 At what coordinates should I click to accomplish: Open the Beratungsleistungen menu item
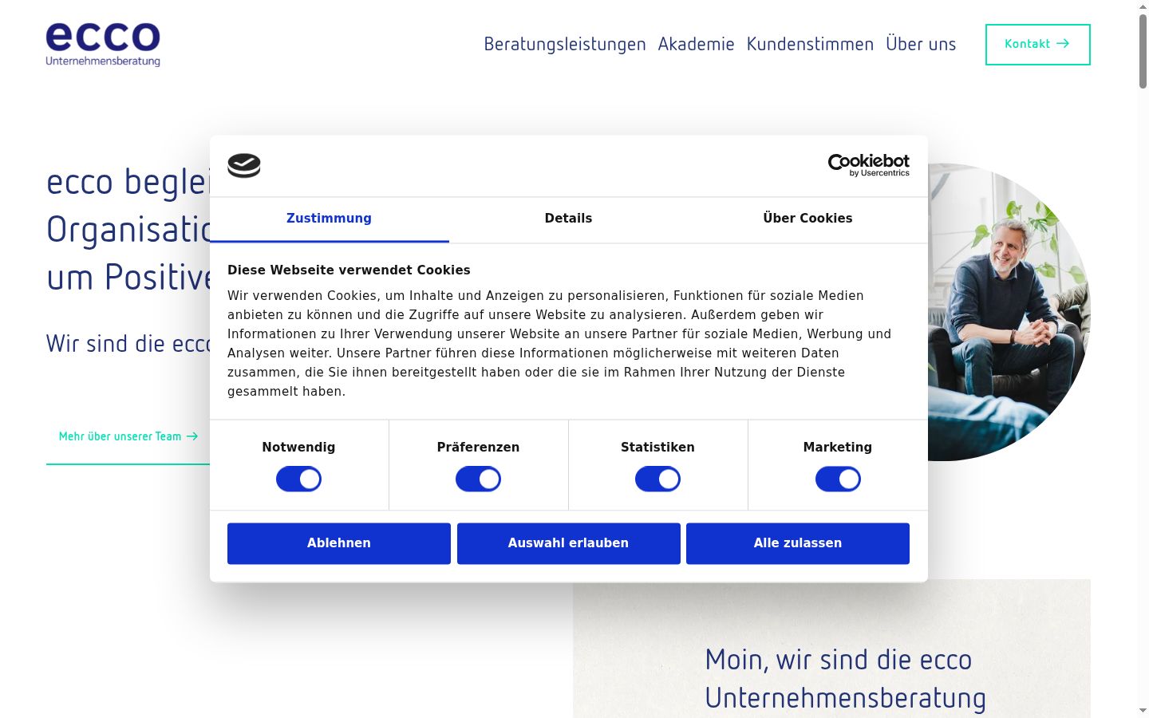(565, 45)
